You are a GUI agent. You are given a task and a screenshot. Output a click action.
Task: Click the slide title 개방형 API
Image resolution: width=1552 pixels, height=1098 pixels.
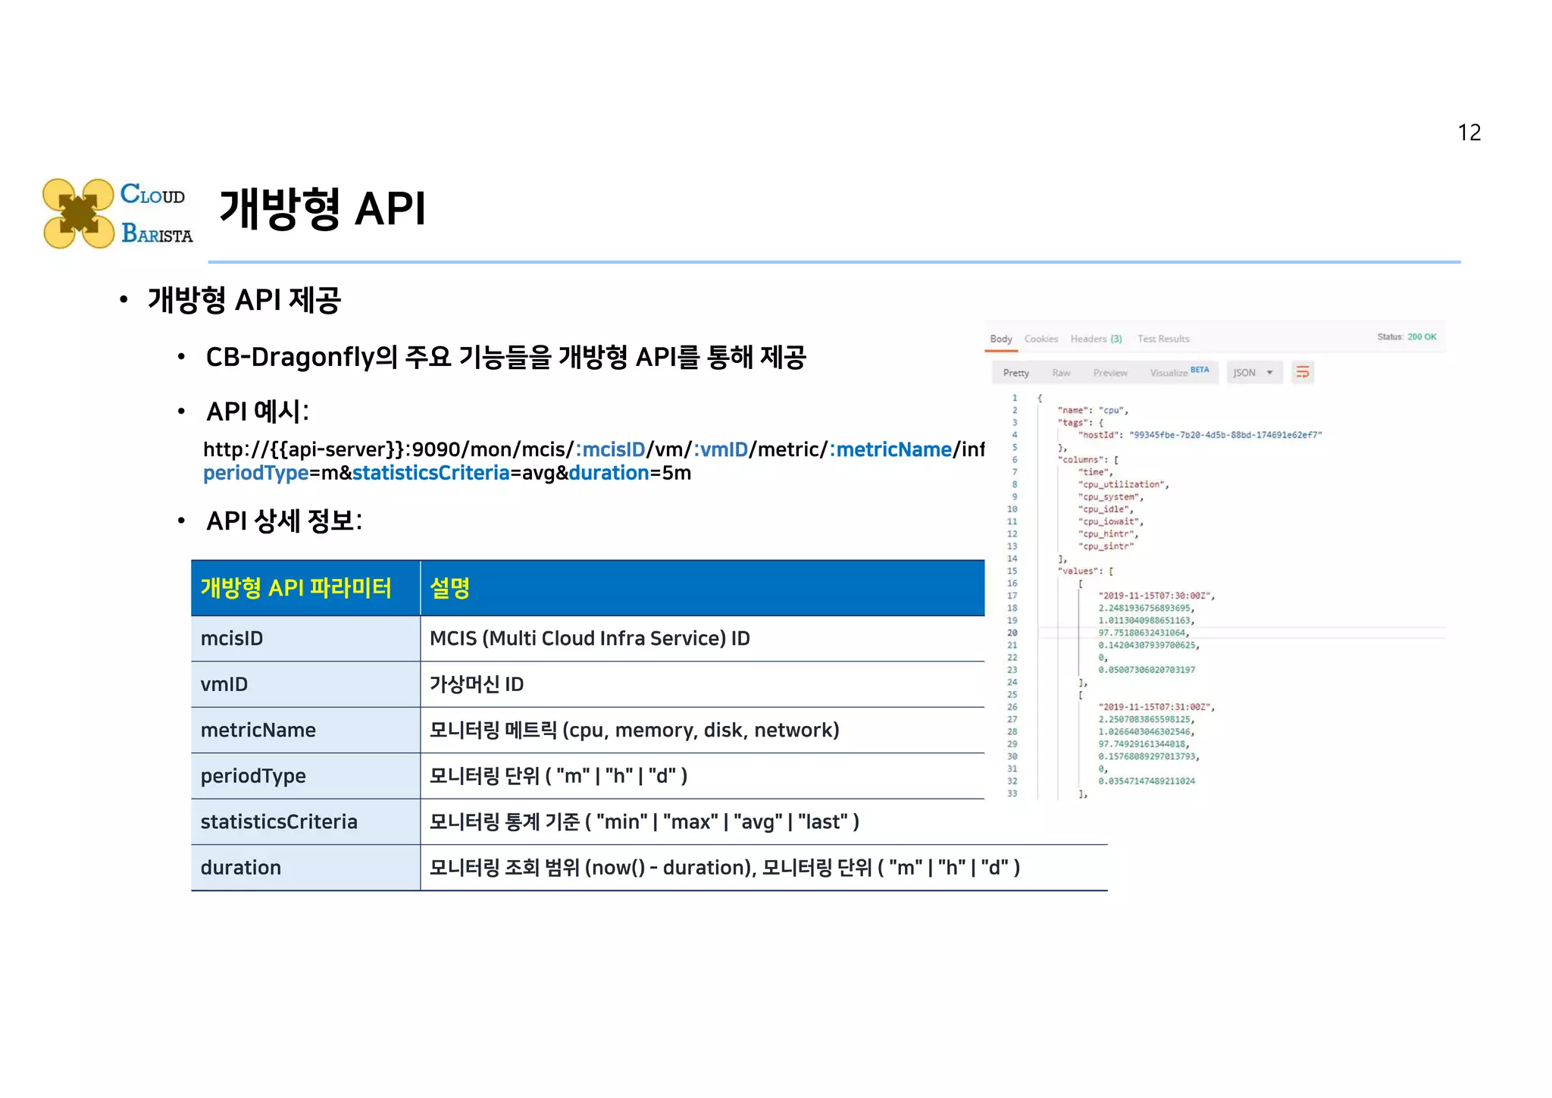coord(323,208)
